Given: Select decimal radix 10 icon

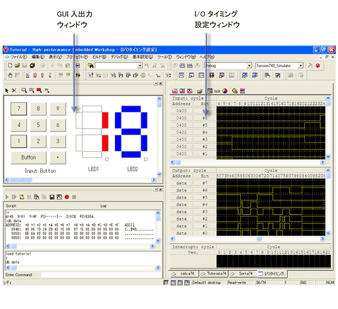Looking at the screenshot, I should tap(35, 75).
